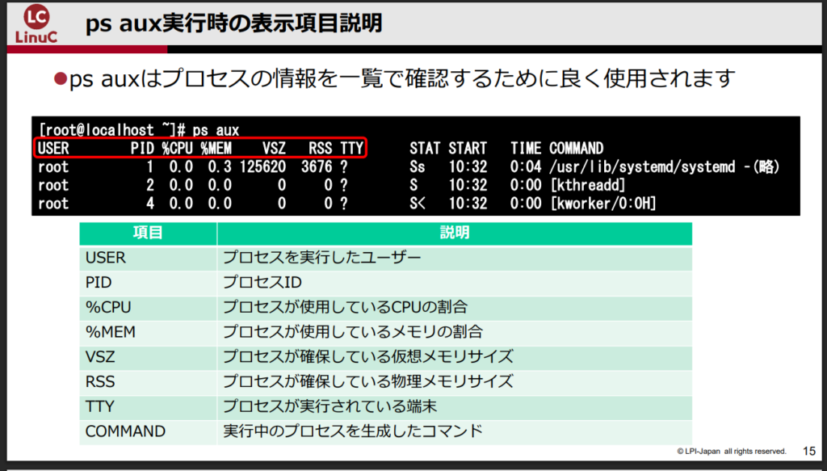Click the TTY cell in the table
The height and width of the screenshot is (471, 827).
point(99,406)
